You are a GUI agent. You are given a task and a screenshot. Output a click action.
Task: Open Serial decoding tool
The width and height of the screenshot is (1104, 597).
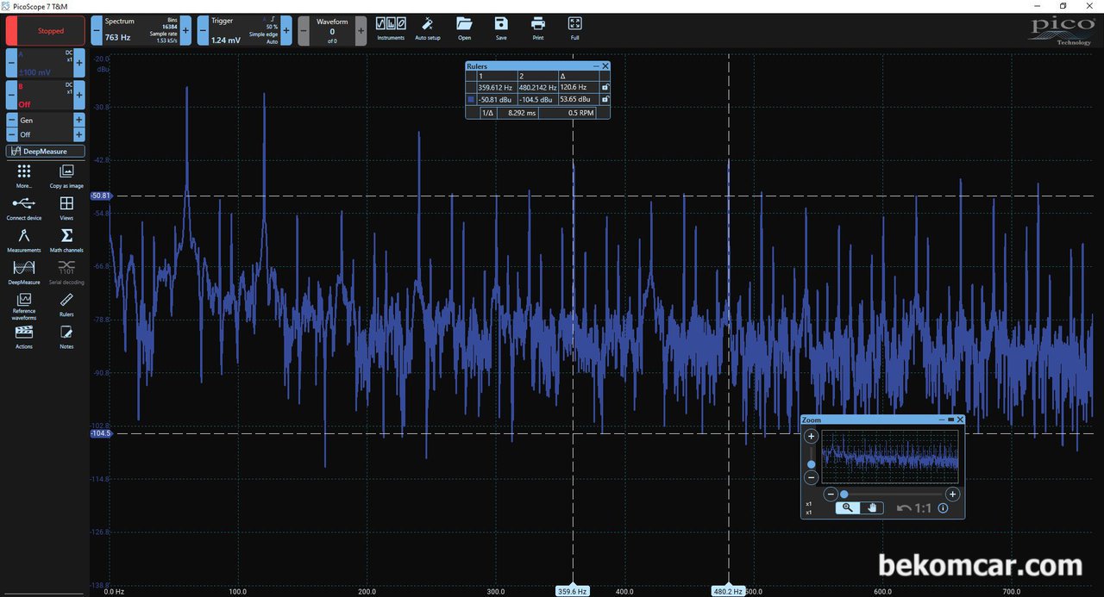point(66,272)
